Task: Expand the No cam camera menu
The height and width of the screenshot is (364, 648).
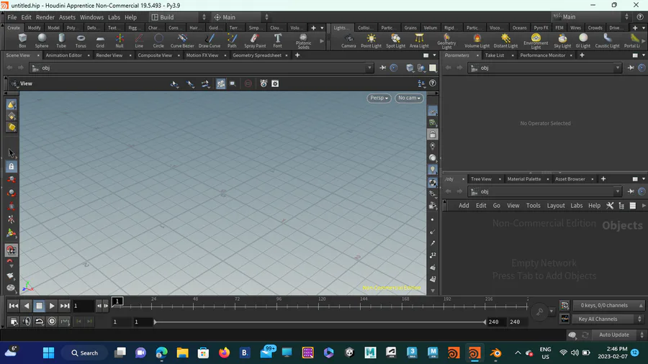Action: pyautogui.click(x=409, y=98)
